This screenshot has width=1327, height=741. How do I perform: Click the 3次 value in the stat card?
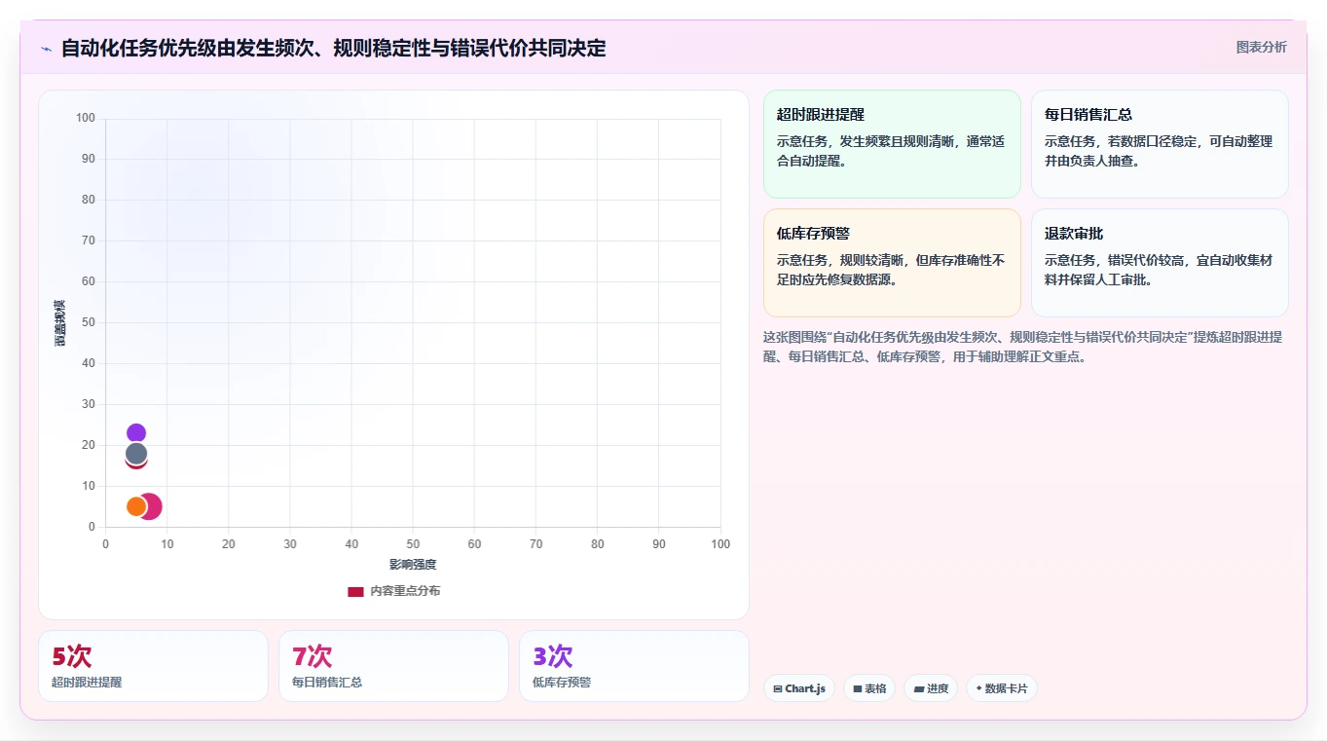pos(553,656)
